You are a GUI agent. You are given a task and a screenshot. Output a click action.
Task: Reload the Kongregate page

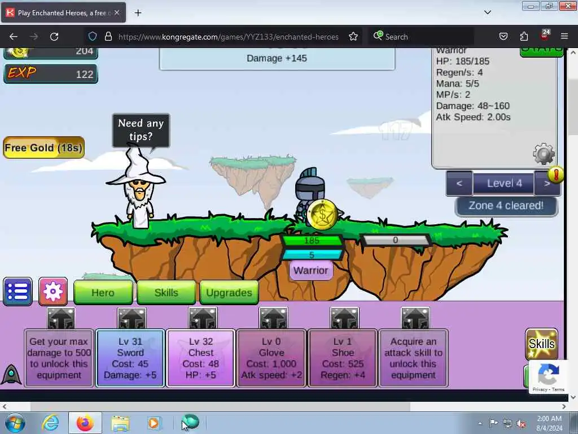pos(54,37)
